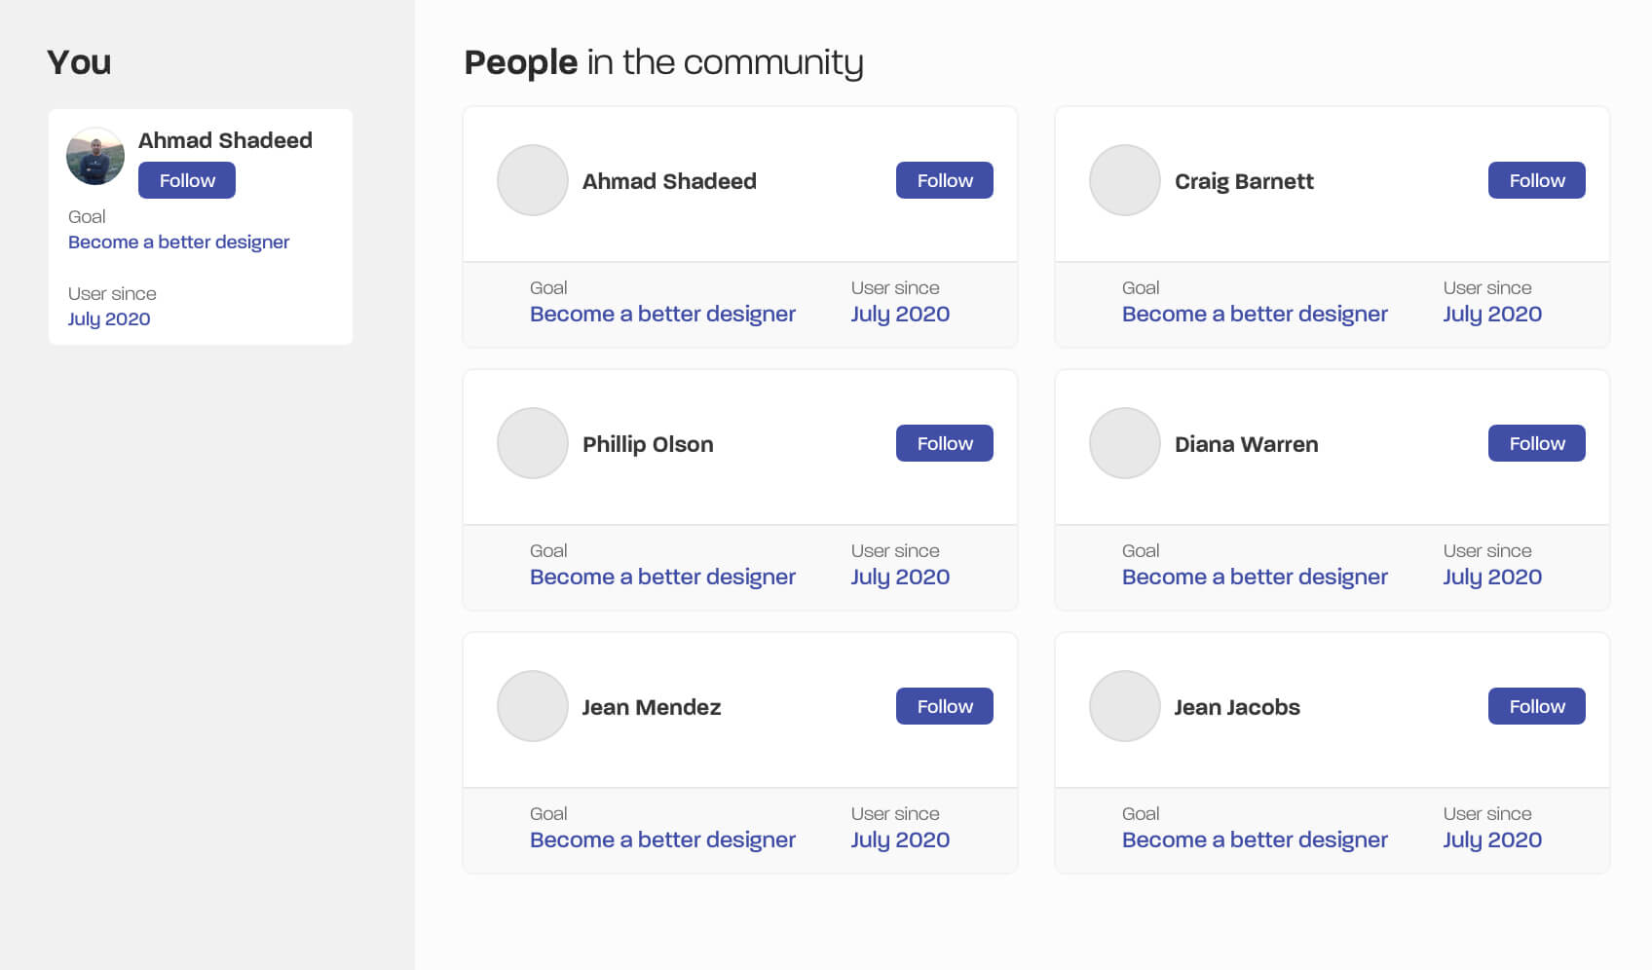1652x970 pixels.
Task: Click Phillip Olson's avatar placeholder
Action: tap(532, 443)
